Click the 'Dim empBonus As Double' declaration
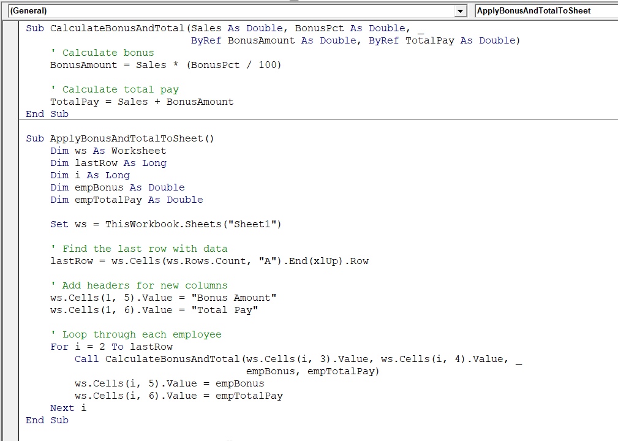This screenshot has height=441, width=618. (117, 187)
